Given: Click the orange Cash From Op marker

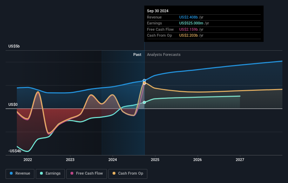Looking at the screenshot, I should click(144, 83).
